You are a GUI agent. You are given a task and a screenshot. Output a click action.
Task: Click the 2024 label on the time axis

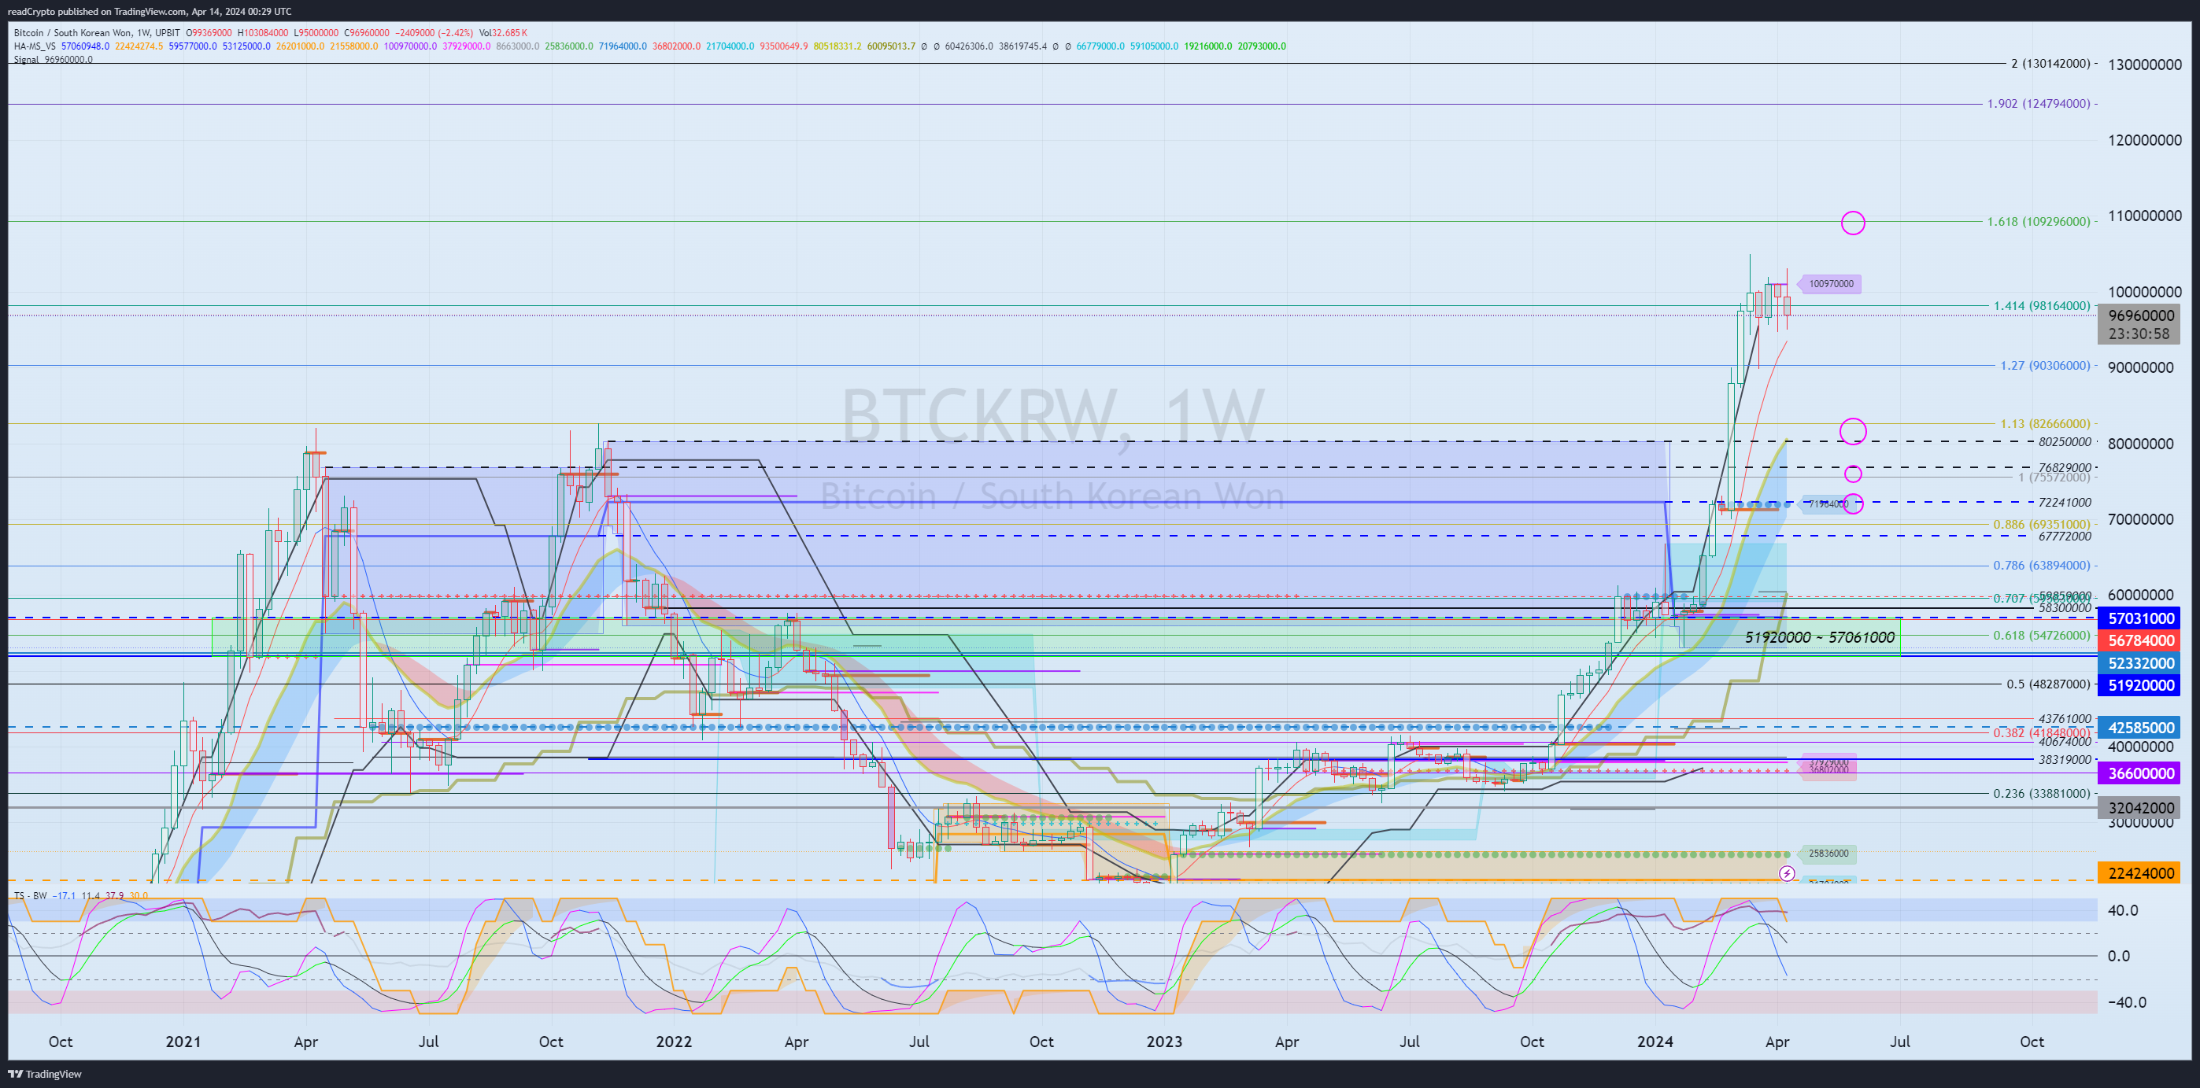(x=1655, y=1041)
